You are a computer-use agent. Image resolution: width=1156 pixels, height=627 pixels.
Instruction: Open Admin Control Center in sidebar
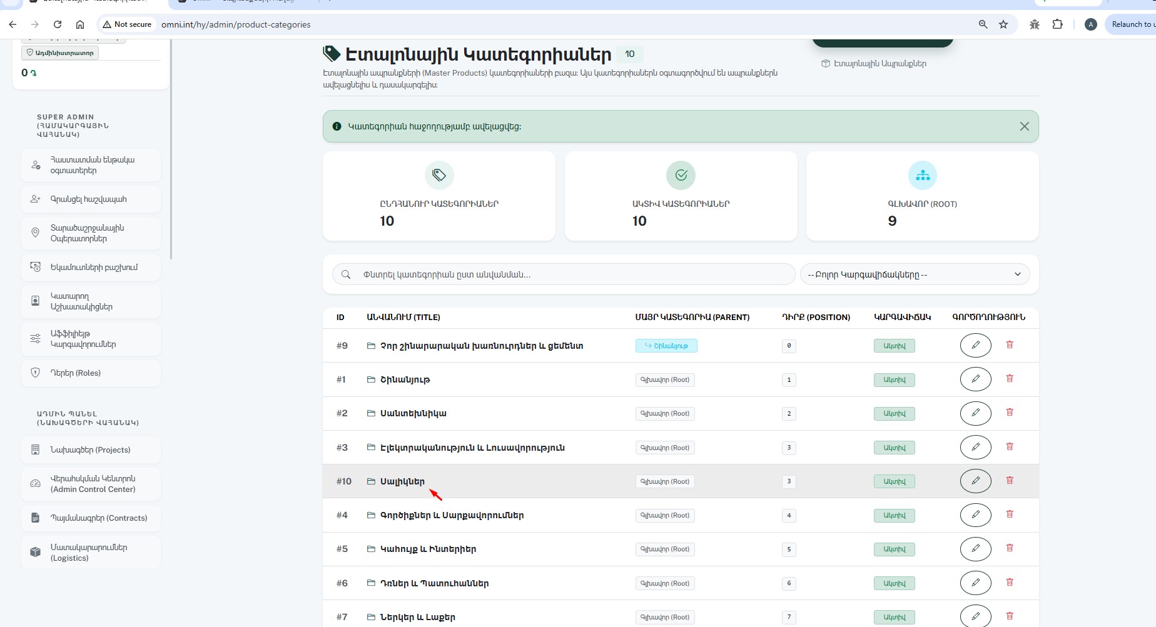pos(91,484)
